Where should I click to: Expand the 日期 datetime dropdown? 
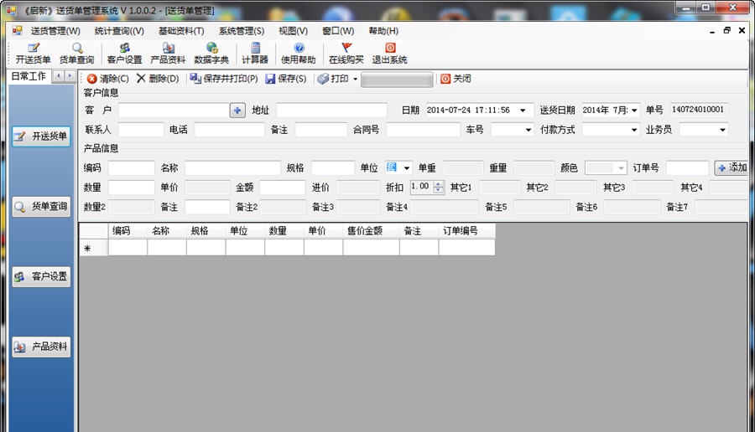[523, 111]
